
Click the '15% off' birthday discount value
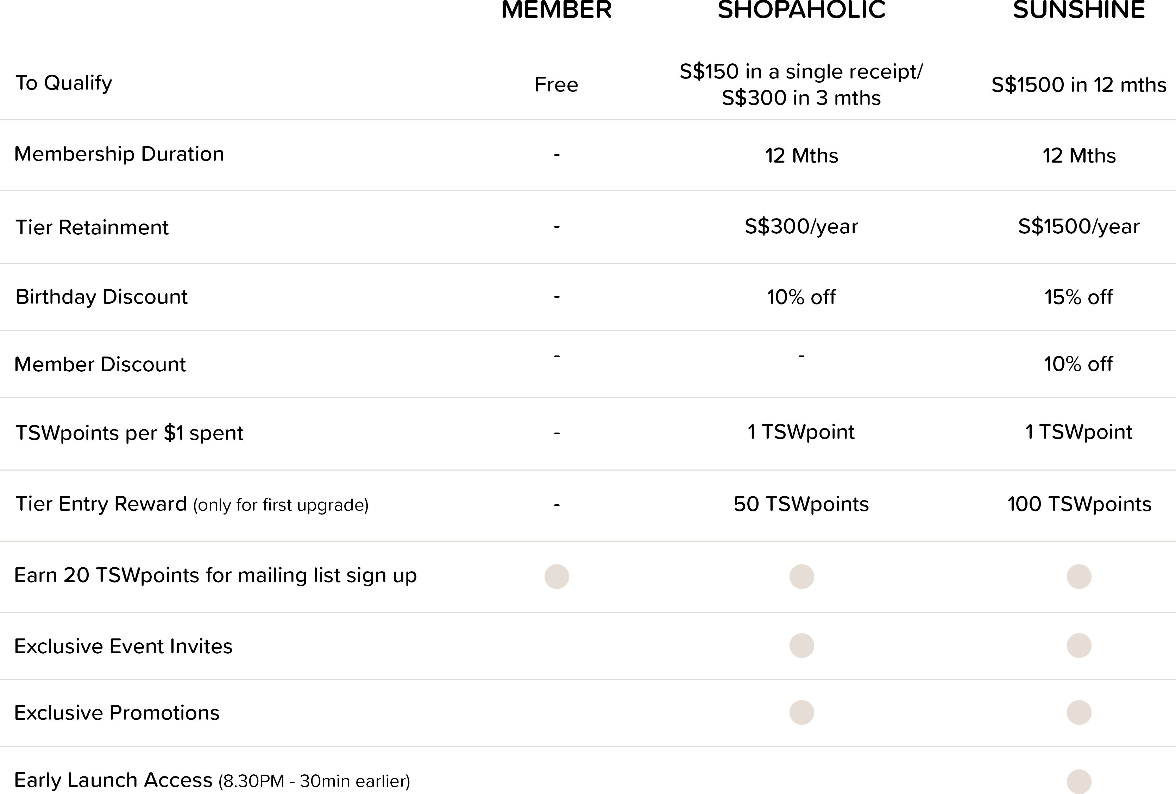tap(1079, 297)
